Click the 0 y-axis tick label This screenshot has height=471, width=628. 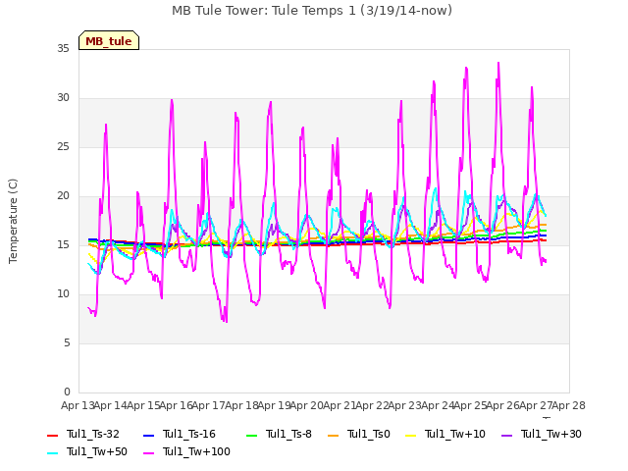67,392
